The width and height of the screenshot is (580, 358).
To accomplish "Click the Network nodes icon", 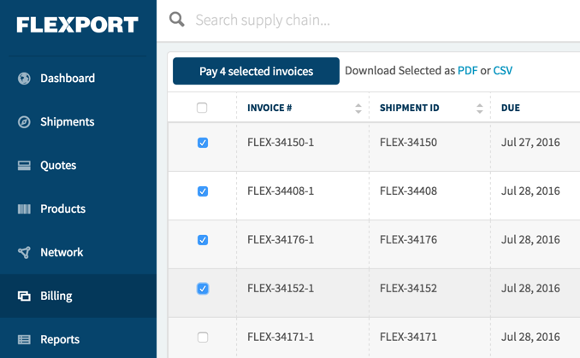I will (24, 252).
